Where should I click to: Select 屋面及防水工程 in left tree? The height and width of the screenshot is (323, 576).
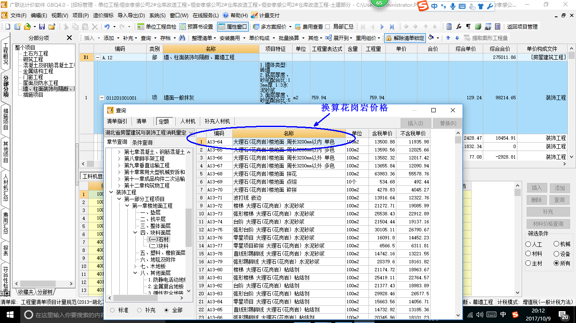[40, 83]
